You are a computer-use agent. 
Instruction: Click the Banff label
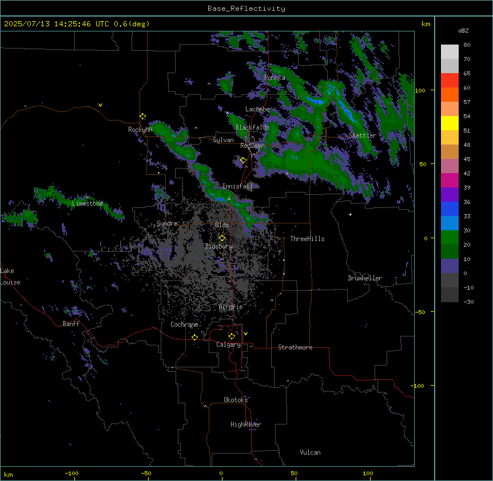pyautogui.click(x=71, y=324)
